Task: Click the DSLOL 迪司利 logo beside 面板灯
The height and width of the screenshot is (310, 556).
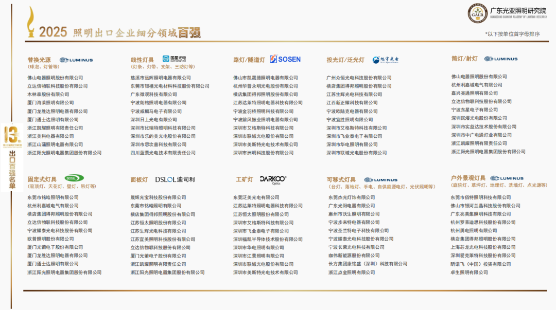Action: pyautogui.click(x=175, y=179)
